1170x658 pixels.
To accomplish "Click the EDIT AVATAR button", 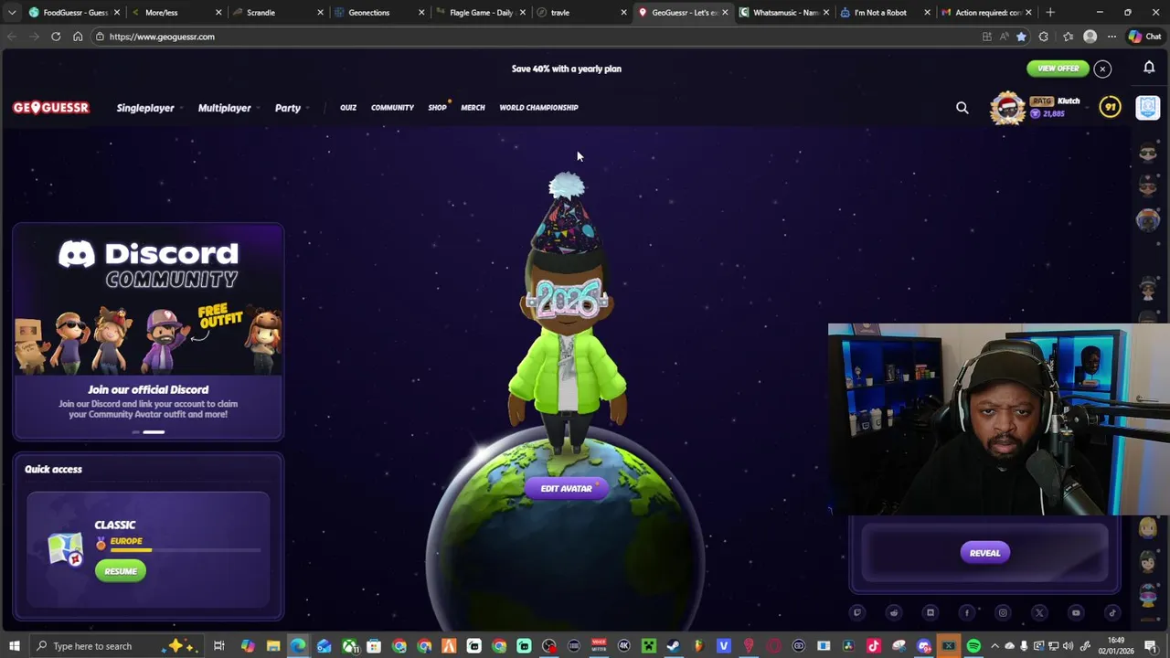I will pyautogui.click(x=566, y=489).
